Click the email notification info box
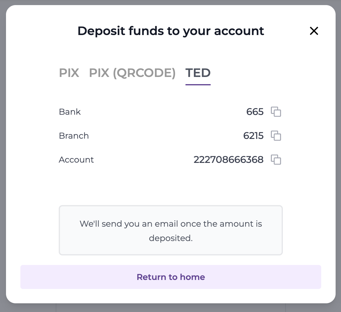The height and width of the screenshot is (312, 341). [x=170, y=230]
